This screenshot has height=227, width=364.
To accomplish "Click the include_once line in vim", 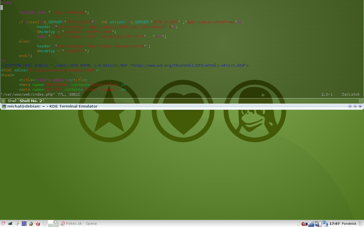I will [x=54, y=12].
